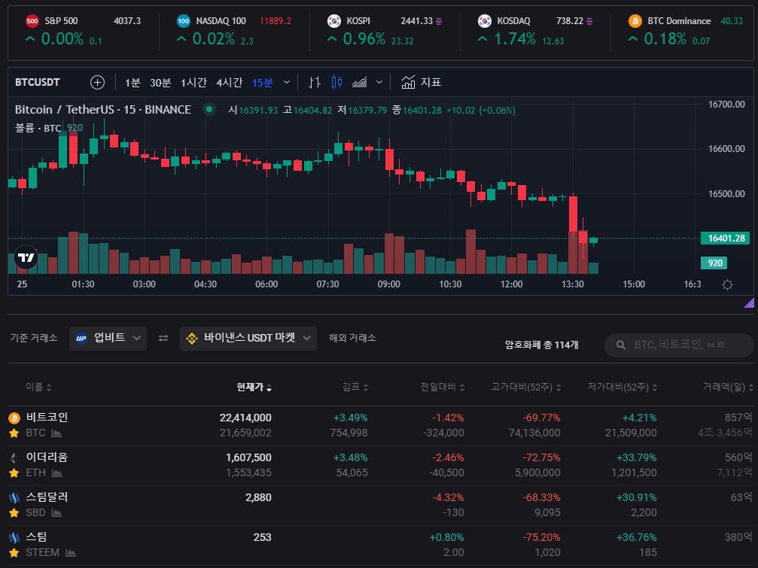
Task: Click BTC price 22,414,000
Action: 245,418
